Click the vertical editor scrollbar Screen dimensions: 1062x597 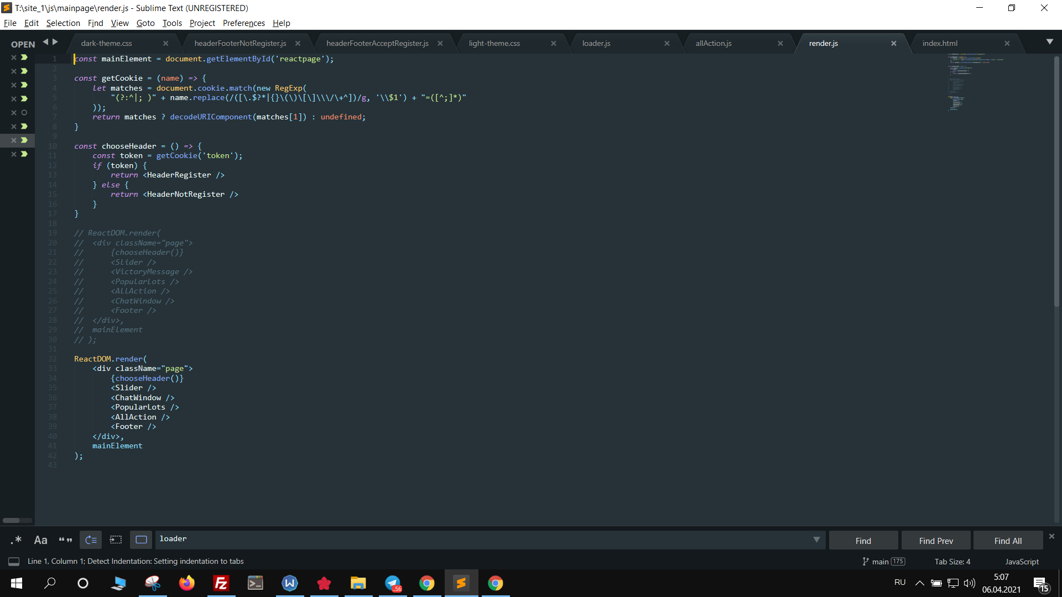(x=1056, y=182)
